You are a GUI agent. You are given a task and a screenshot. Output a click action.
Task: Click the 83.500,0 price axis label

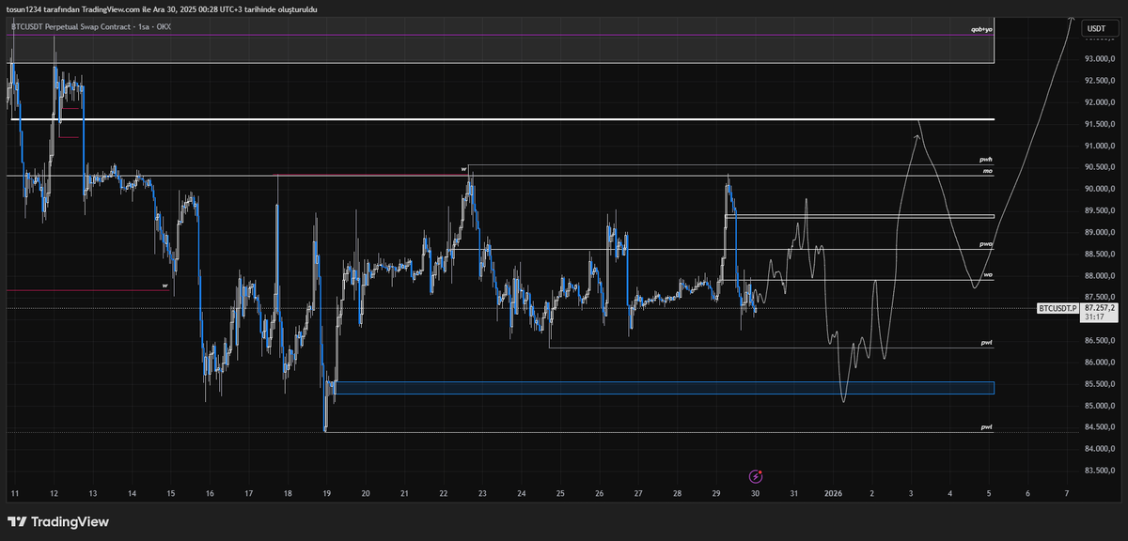pyautogui.click(x=1100, y=471)
